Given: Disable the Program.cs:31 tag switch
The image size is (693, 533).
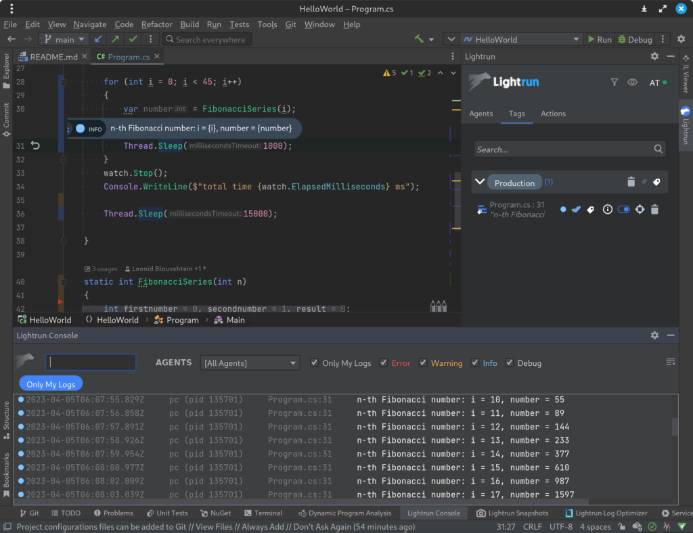Looking at the screenshot, I should tap(623, 210).
